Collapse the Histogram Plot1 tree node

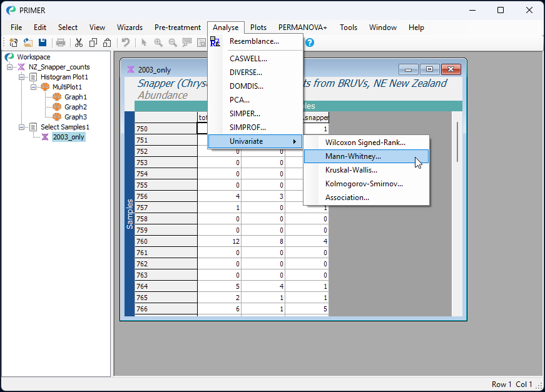click(22, 77)
